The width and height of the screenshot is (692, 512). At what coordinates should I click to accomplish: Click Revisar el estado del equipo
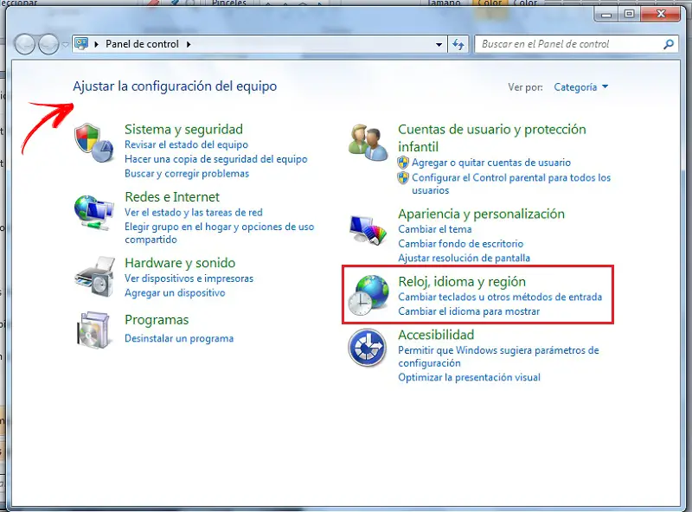point(186,144)
